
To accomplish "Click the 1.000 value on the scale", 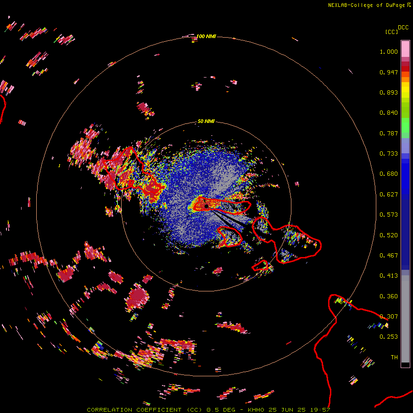I will (389, 51).
